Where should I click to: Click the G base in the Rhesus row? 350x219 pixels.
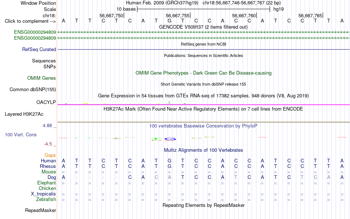coord(169,166)
